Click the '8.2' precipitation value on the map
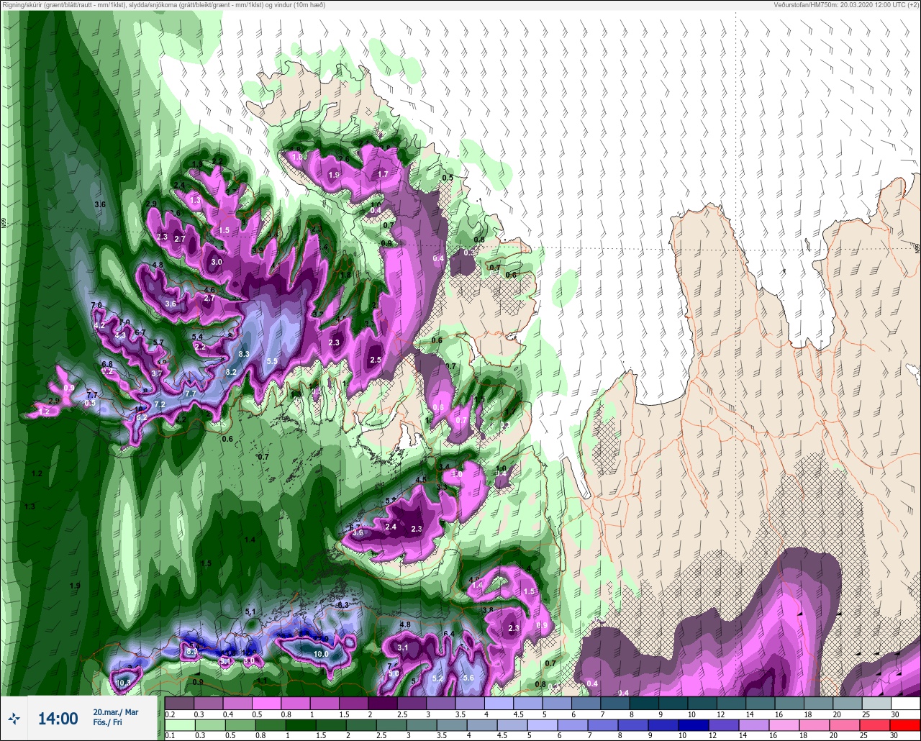921x741 pixels. [231, 372]
